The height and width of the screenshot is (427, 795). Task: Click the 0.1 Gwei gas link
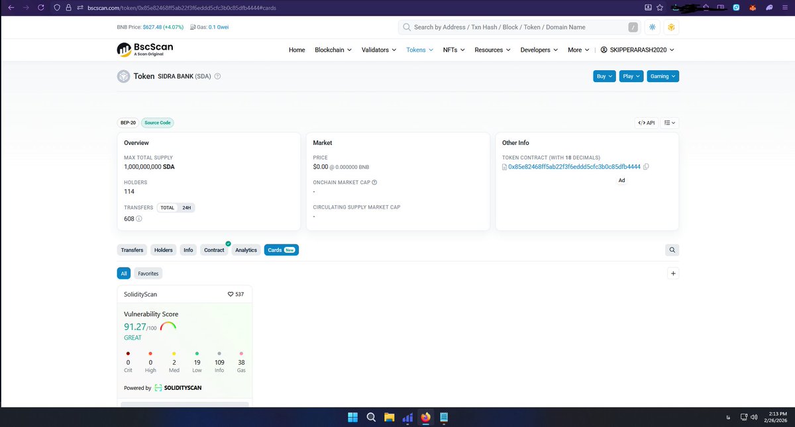coord(219,27)
